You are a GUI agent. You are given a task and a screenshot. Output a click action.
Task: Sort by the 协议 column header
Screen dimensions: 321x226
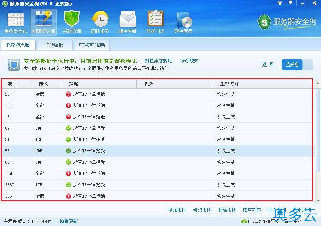point(46,84)
